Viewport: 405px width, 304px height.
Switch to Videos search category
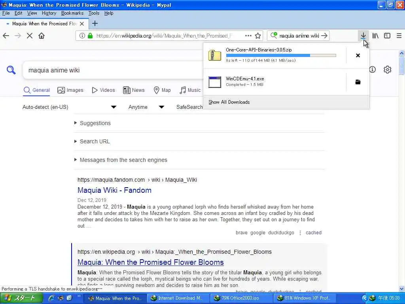[103, 90]
